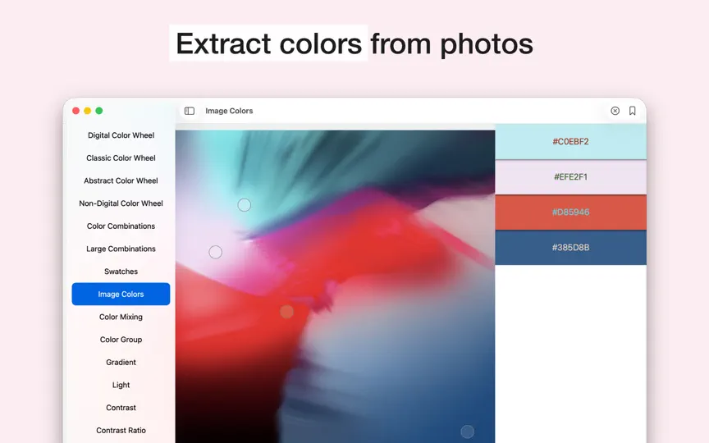
Task: Select Large Combinations sidebar item
Action: [x=121, y=249]
